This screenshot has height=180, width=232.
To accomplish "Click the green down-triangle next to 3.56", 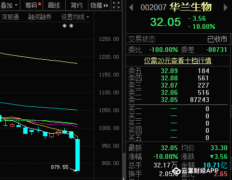I will (x=212, y=156).
